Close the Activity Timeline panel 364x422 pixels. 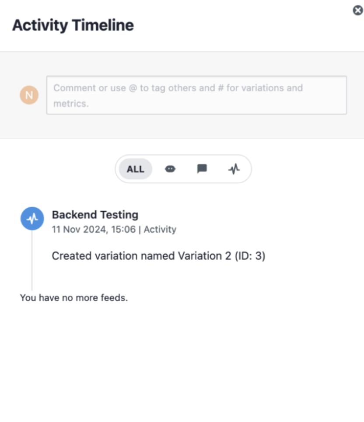coord(358,10)
